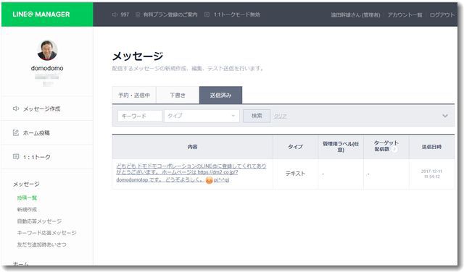Select 投稿一覧 in sidebar
This screenshot has height=272, width=464.
[x=27, y=198]
